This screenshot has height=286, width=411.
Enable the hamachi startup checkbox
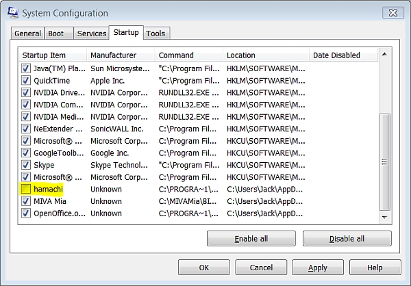26,189
